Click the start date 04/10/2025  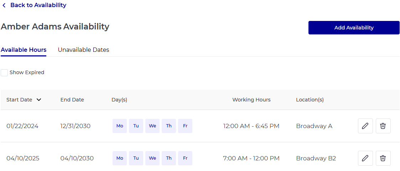[23, 159]
